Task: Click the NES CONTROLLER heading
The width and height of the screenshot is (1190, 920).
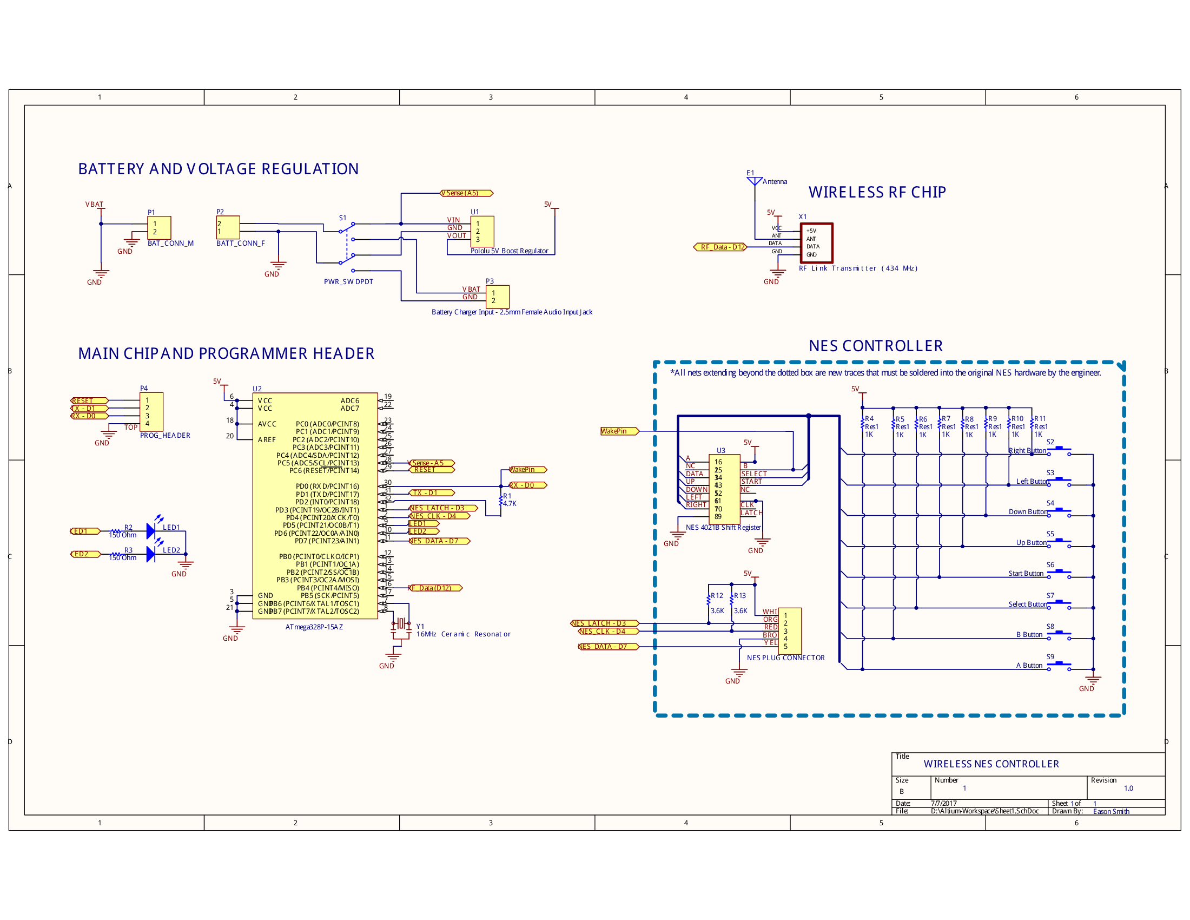Action: point(876,346)
